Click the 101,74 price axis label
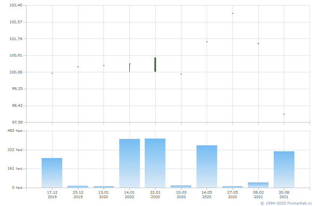Viewport: 315px width, 206px height. pos(16,39)
